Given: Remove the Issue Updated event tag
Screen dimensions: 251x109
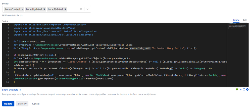Looking at the screenshot, I should (44, 9).
